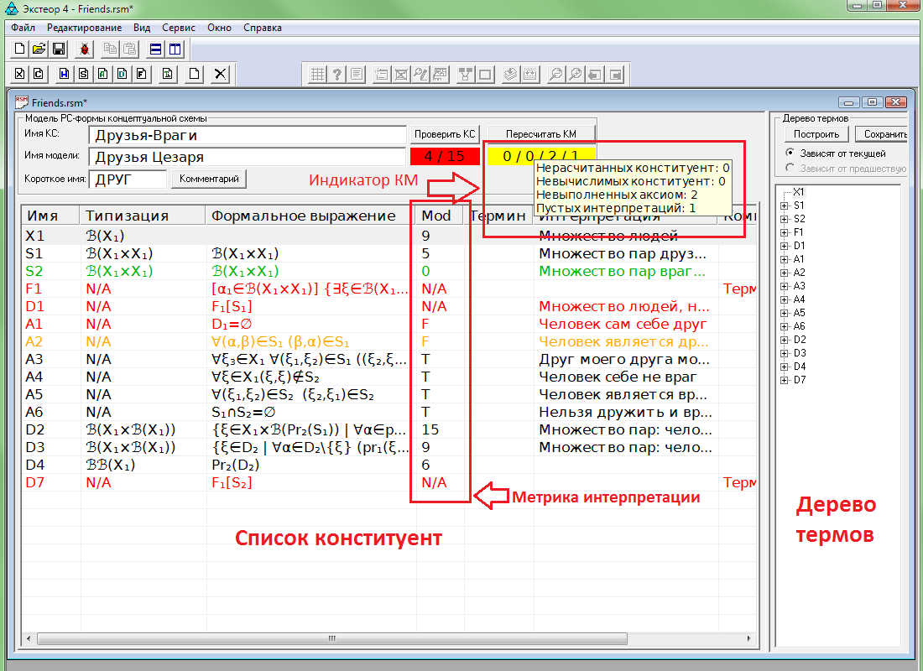Image resolution: width=923 pixels, height=671 pixels.
Task: Click the Open file folder icon
Action: point(39,49)
